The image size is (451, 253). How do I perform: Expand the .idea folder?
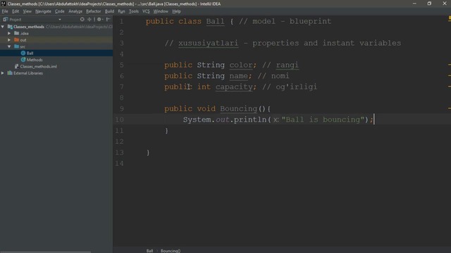9,33
